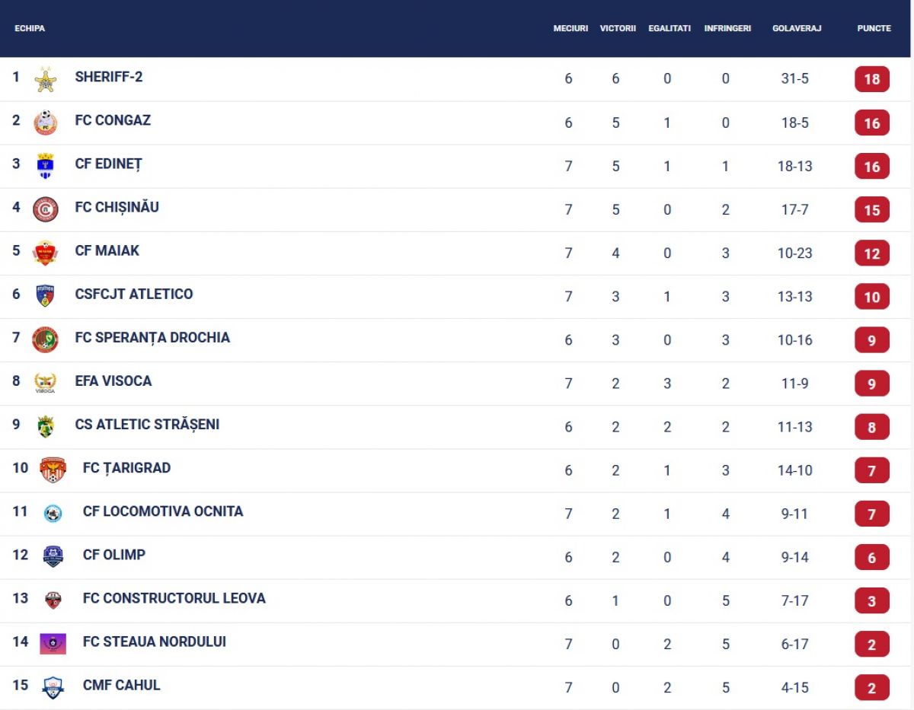
Task: Click the Echipa column header
Action: pyautogui.click(x=30, y=28)
